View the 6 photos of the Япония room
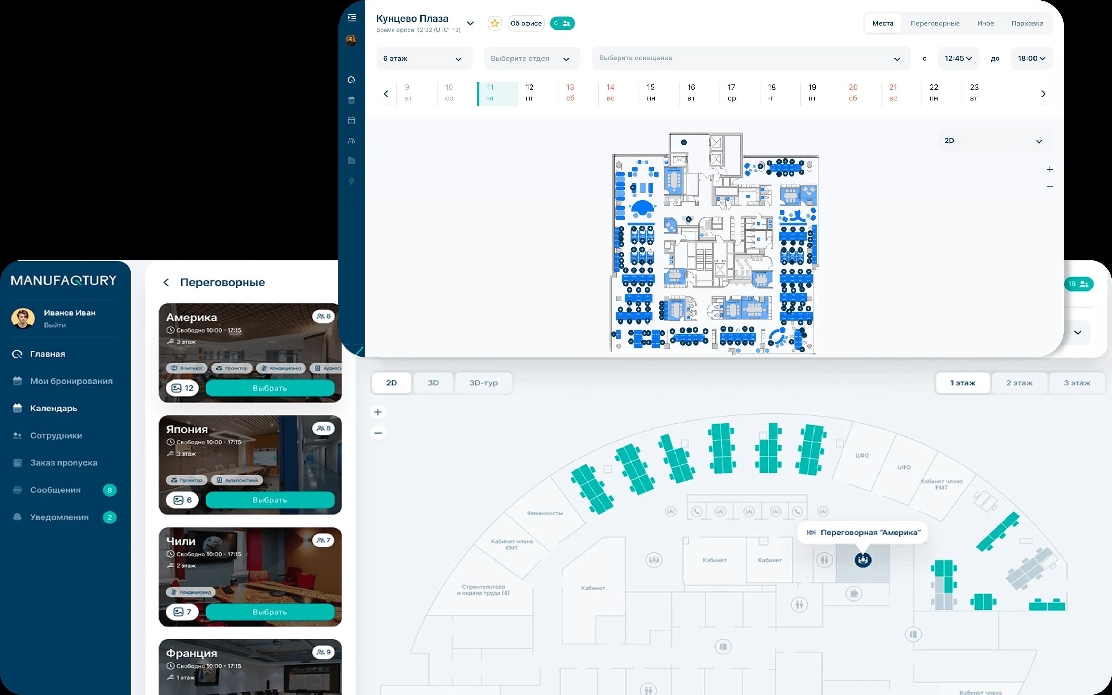Screen dimensions: 1112x695 pos(182,500)
